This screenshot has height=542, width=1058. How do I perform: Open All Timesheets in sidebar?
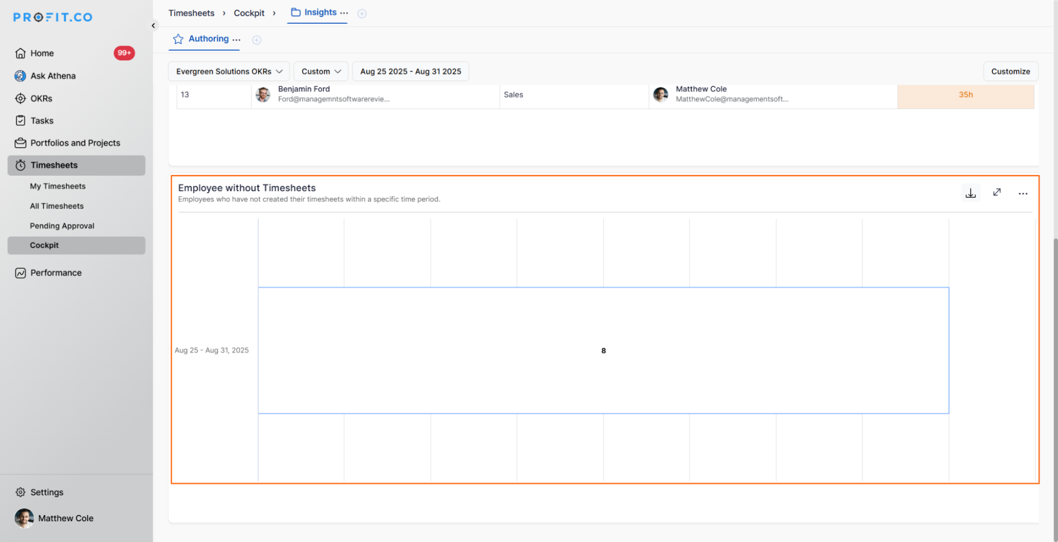pyautogui.click(x=57, y=206)
